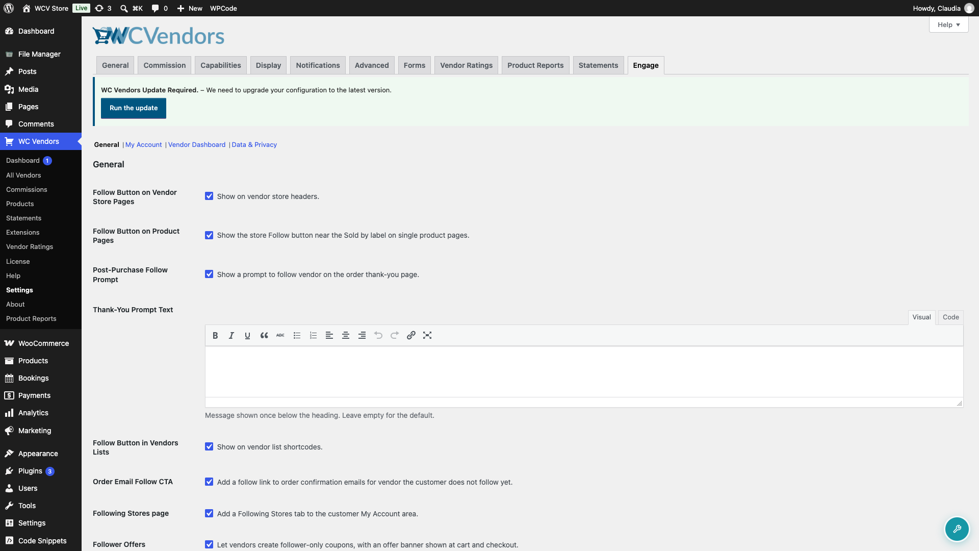This screenshot has height=551, width=979.
Task: Open the Forms settings tab
Action: [x=414, y=65]
